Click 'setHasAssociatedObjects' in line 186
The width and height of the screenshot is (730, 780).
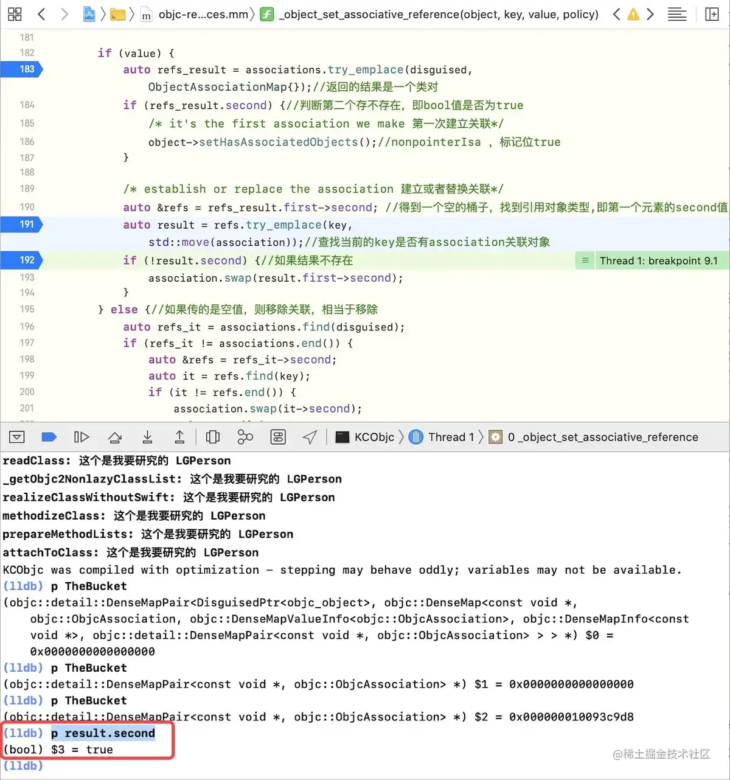[x=279, y=142]
